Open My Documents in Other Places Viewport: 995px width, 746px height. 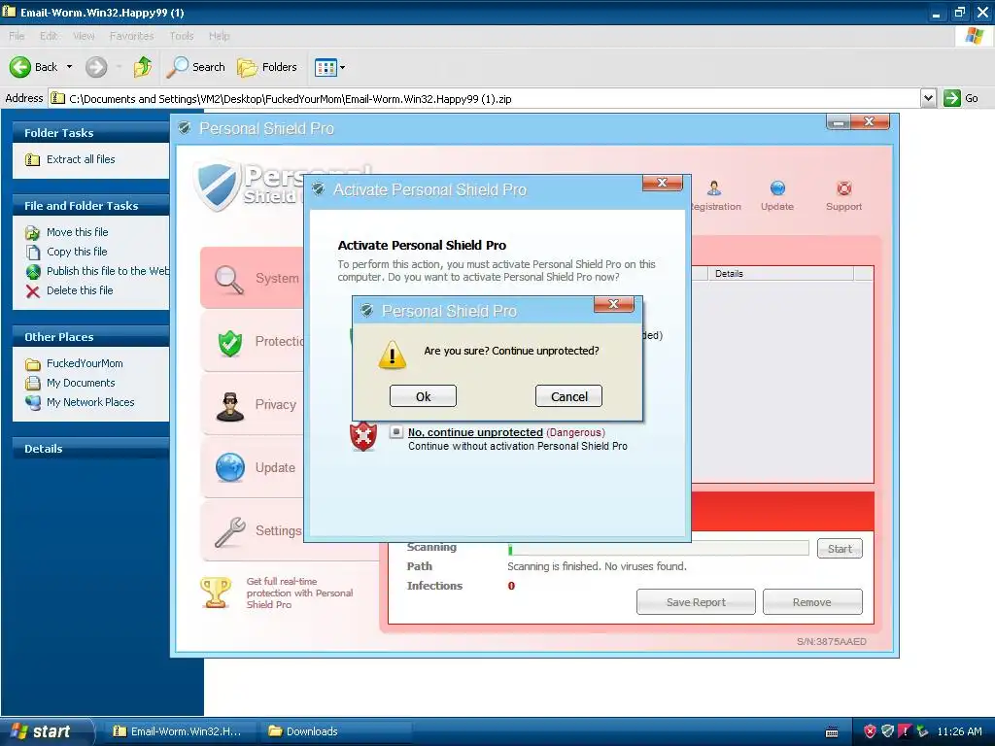coord(81,383)
